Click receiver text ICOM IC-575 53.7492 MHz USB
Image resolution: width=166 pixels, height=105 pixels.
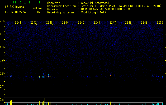(106, 9)
